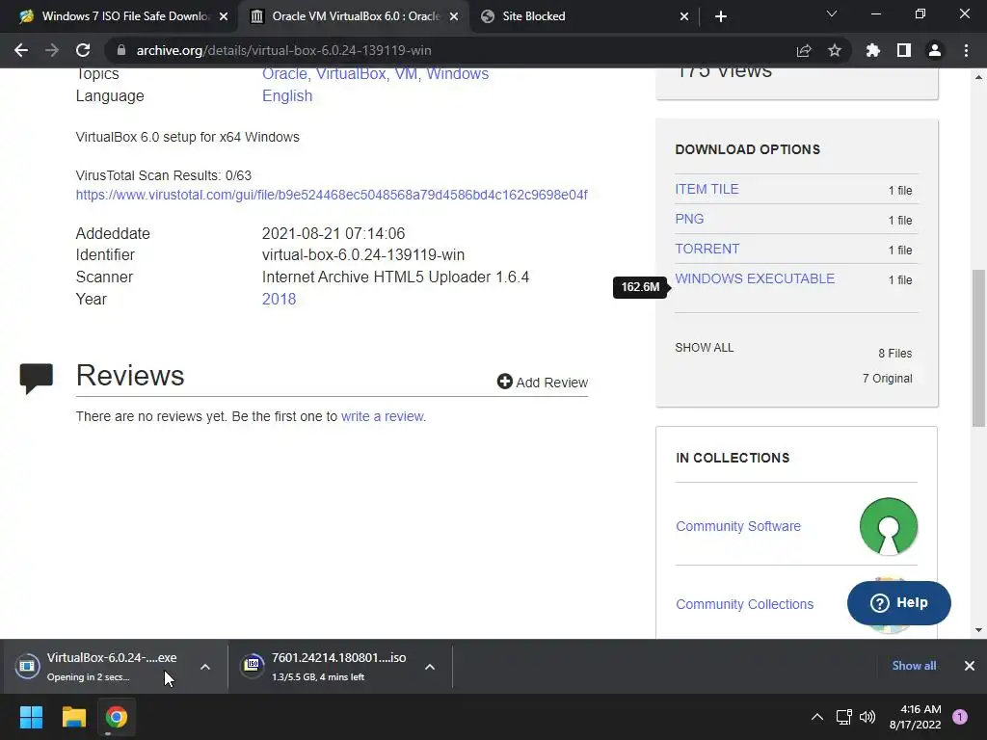Click the 2018 year link
Viewport: 987px width, 740px height.
279,299
